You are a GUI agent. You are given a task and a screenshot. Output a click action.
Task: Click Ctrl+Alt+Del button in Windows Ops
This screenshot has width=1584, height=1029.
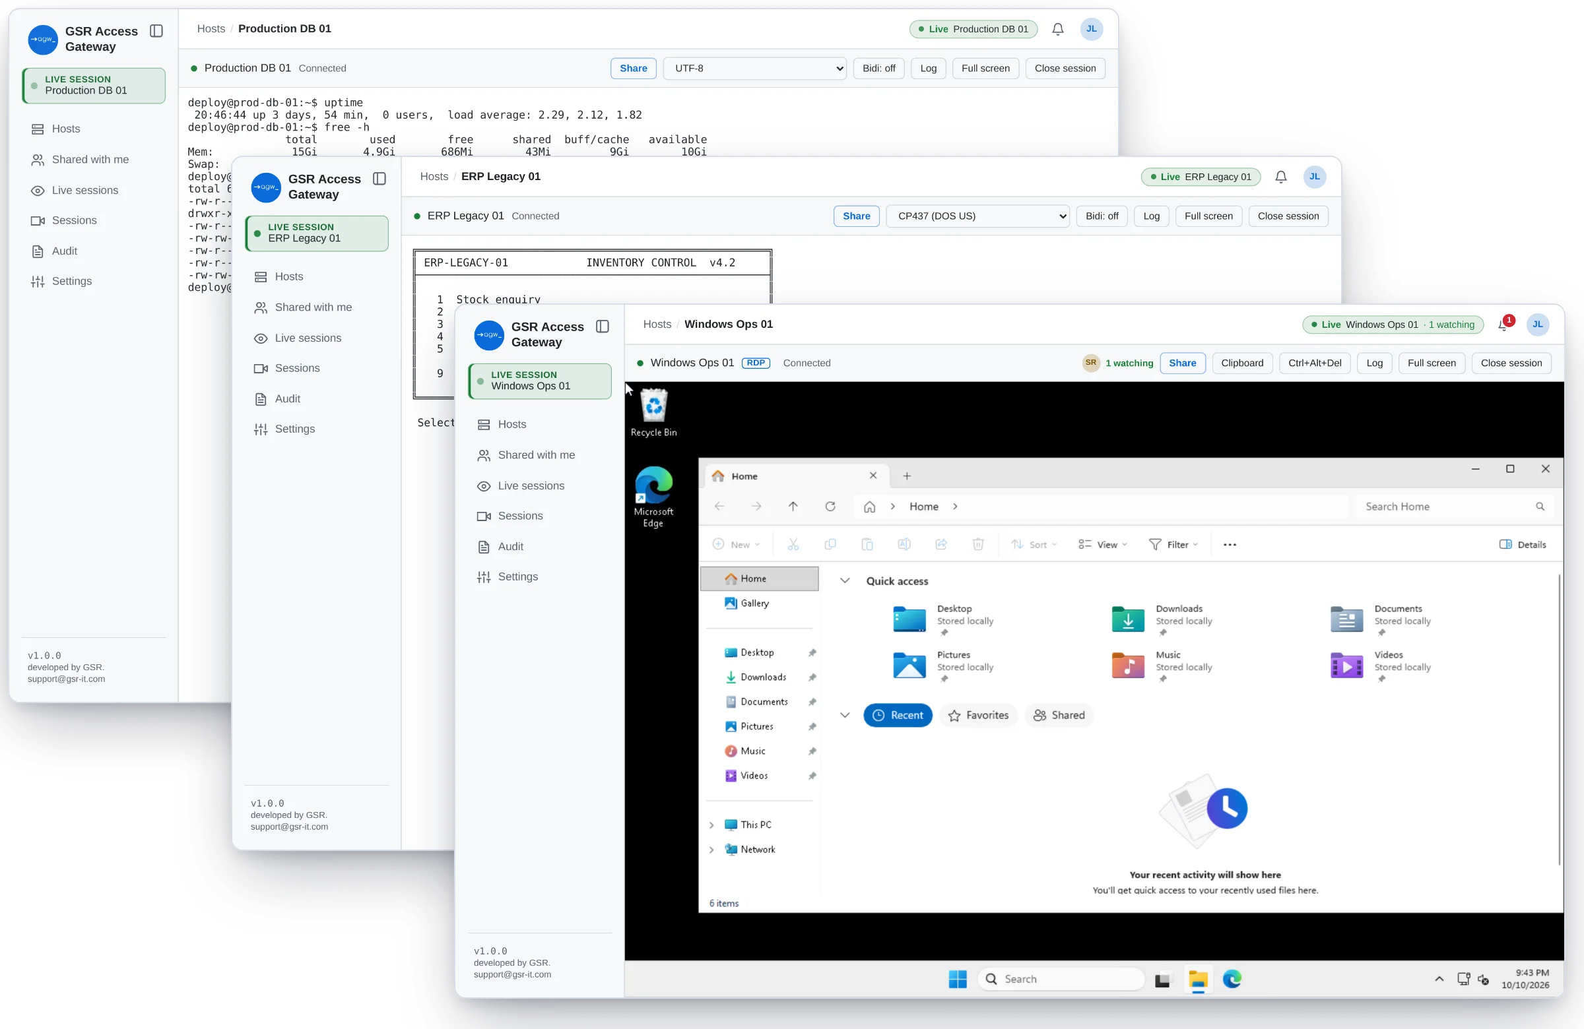(1315, 363)
